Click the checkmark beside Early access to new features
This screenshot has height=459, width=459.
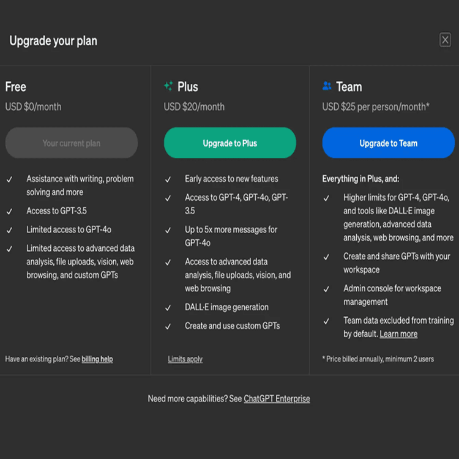coord(168,179)
